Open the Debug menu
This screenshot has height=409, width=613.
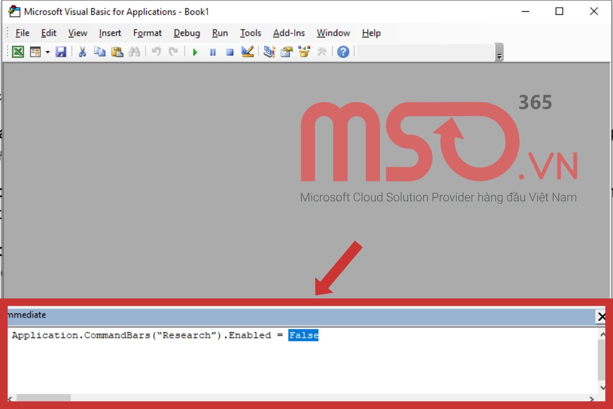(x=187, y=33)
